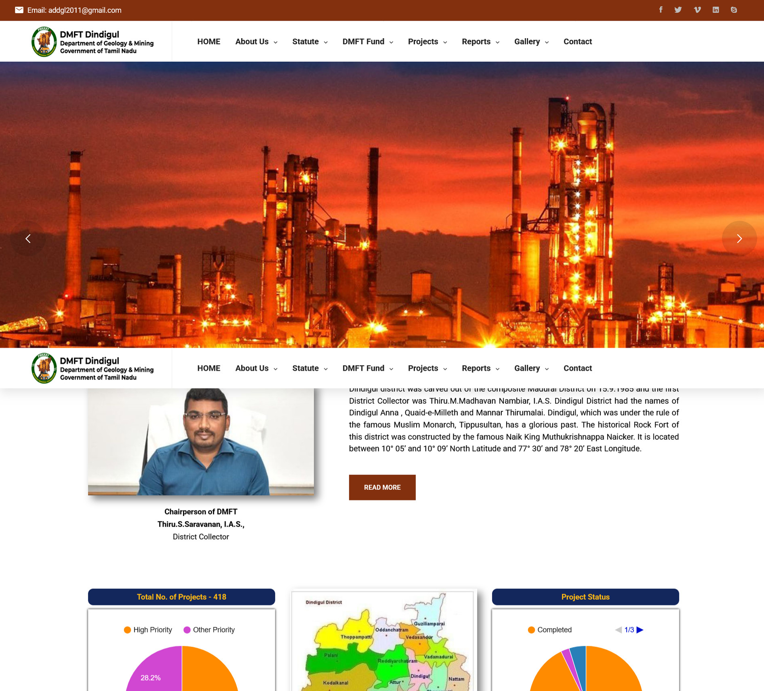Open the Vimeo icon in top bar
Screen dimensions: 764x691
[697, 10]
